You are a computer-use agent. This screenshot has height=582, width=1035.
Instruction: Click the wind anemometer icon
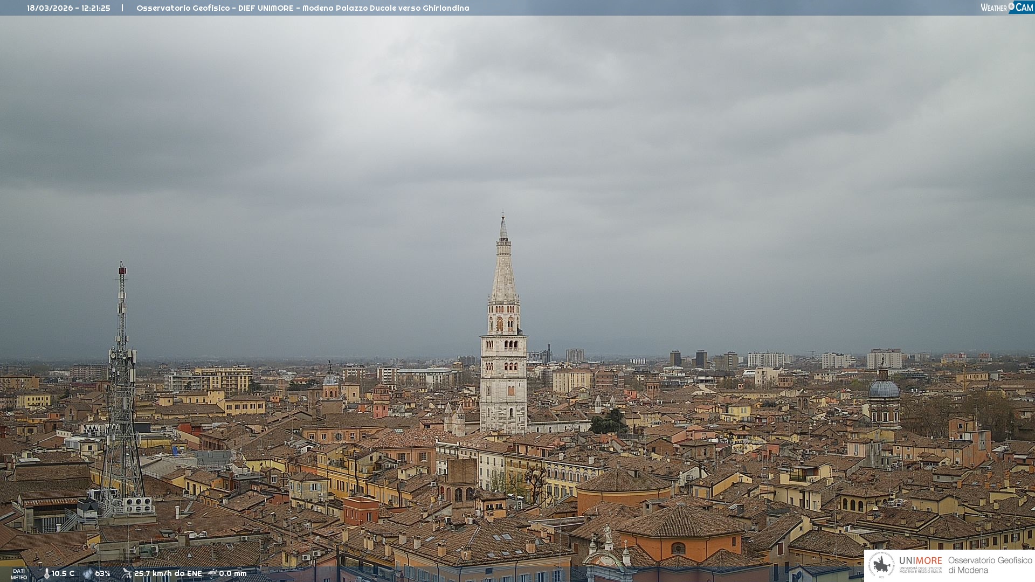pos(127,573)
